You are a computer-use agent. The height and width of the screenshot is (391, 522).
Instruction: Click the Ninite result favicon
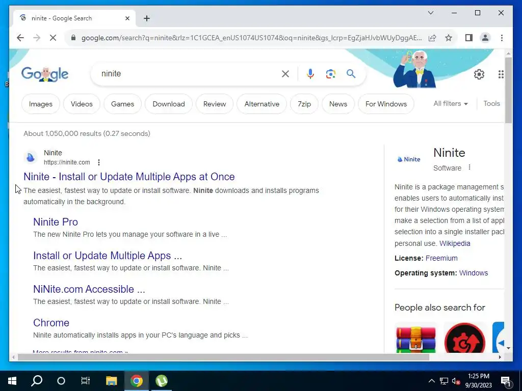(x=30, y=157)
